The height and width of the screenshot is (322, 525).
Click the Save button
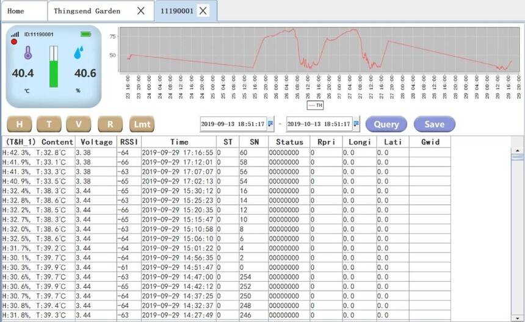(434, 124)
